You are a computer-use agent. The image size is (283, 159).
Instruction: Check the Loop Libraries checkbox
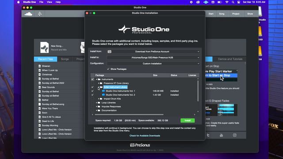click(x=92, y=102)
